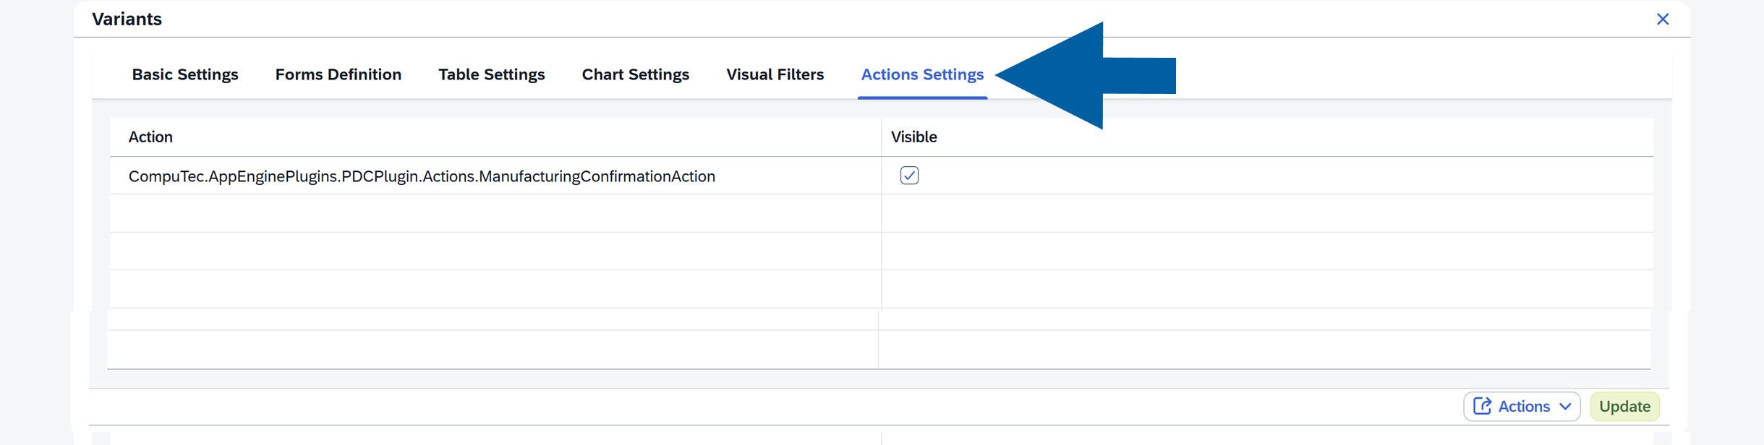Click the share icon inside Actions button
This screenshot has height=445, width=1764.
tap(1484, 406)
